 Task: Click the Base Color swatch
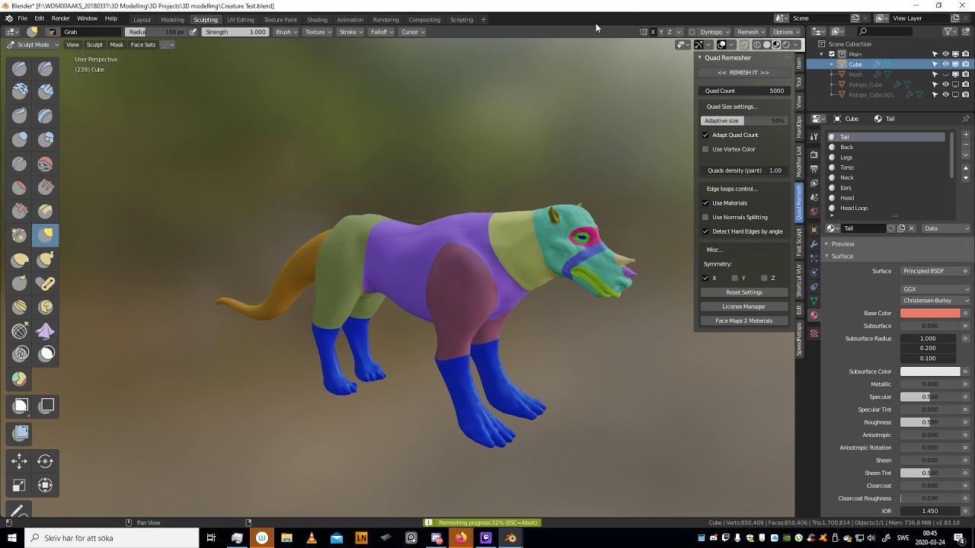coord(930,313)
